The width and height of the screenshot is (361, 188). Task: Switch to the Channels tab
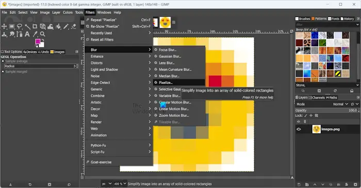[x=317, y=98]
